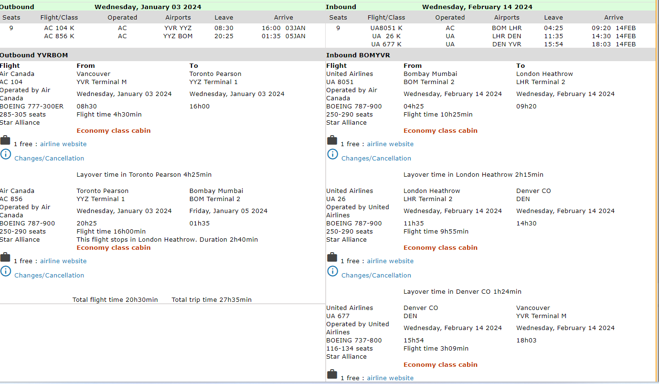
Task: Click the suitcase icon for flight UA 677
Action: click(332, 374)
